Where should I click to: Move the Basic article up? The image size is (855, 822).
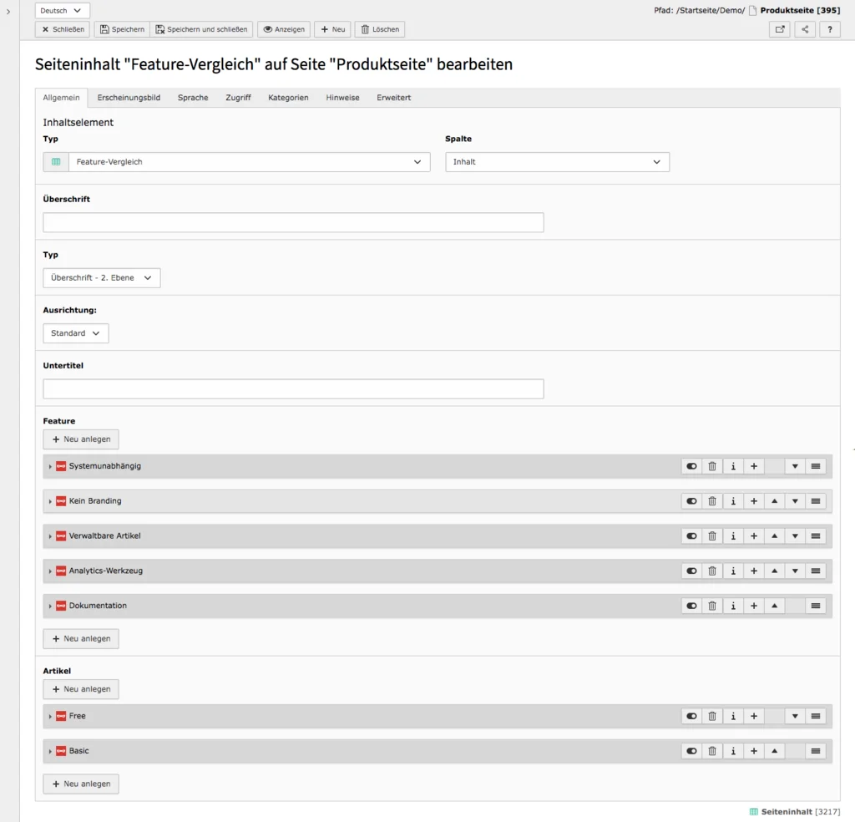[774, 750]
